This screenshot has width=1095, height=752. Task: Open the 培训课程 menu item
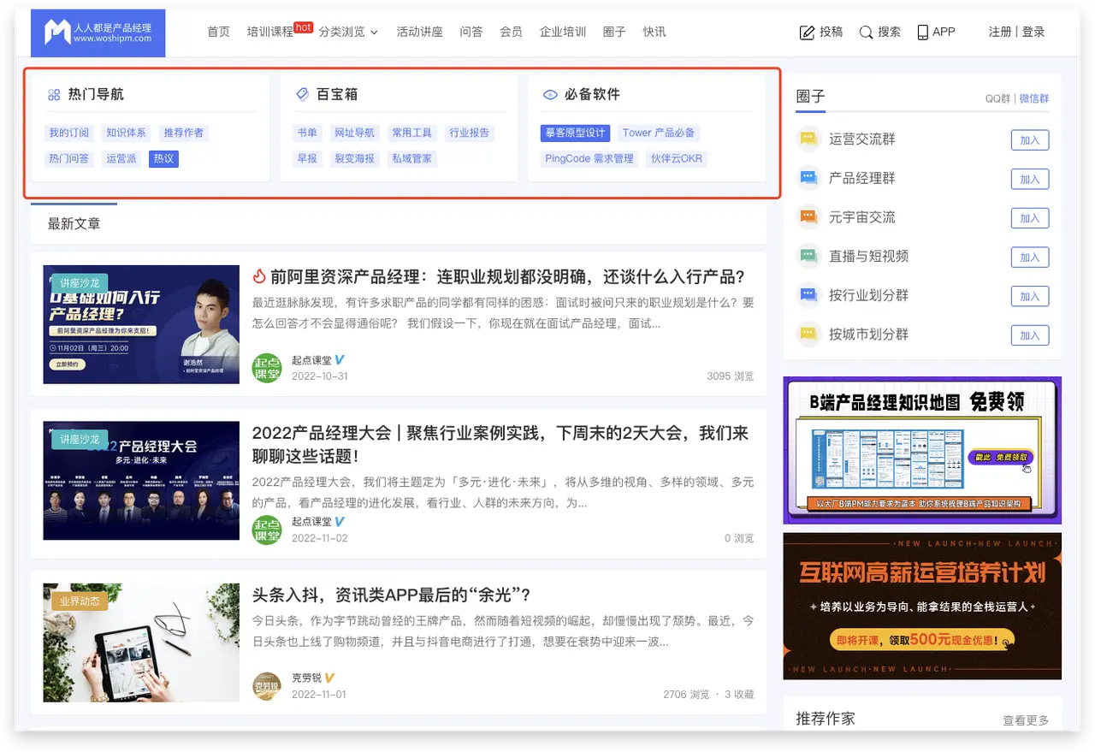pyautogui.click(x=269, y=32)
